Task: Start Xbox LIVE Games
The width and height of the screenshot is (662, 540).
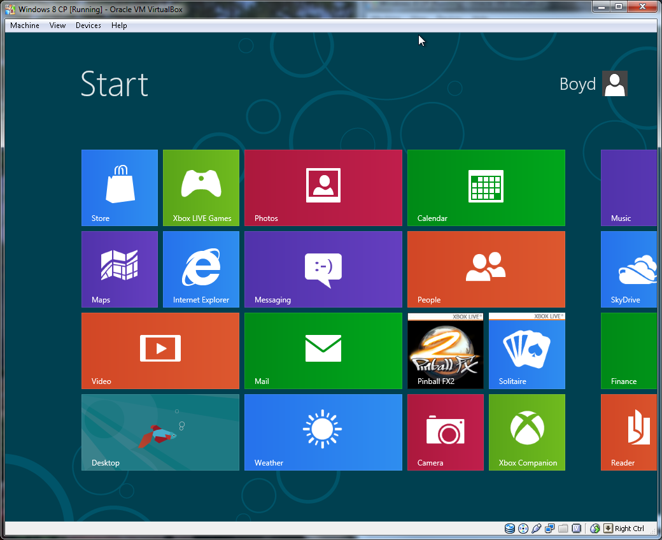Action: click(x=201, y=188)
